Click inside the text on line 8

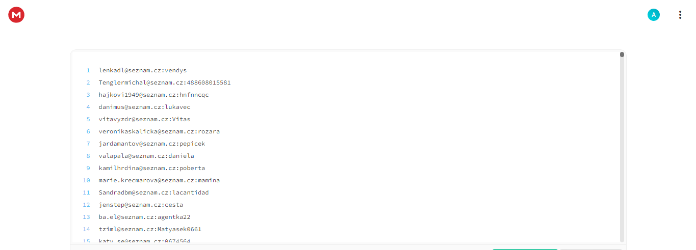[146, 156]
